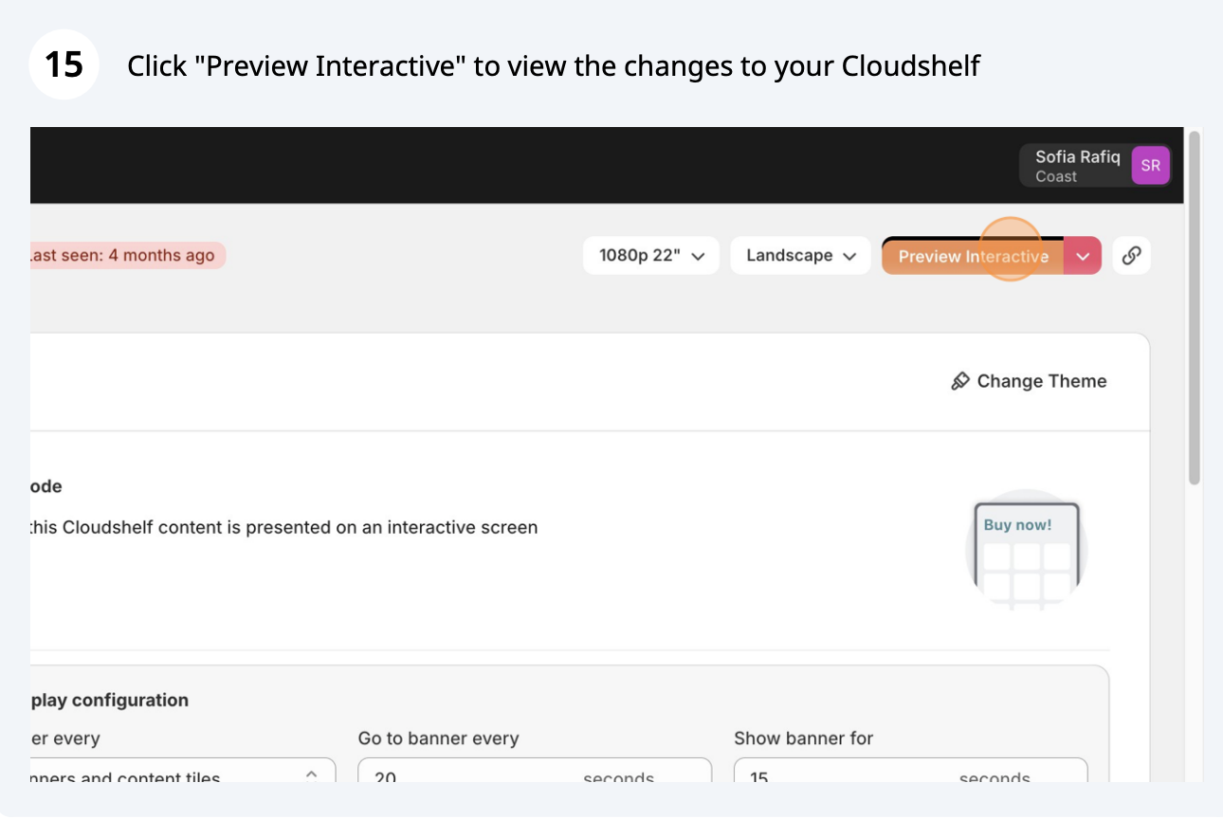
Task: Copy link using the chain icon
Action: click(x=1131, y=256)
